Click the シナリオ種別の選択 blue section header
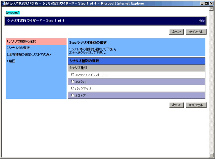Screen dimensions: 215x159 click(136, 61)
